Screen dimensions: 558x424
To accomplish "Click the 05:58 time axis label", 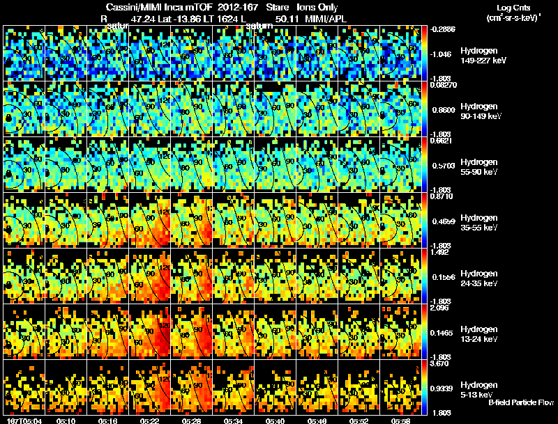I will point(400,421).
